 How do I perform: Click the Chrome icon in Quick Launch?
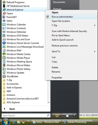click(23, 122)
